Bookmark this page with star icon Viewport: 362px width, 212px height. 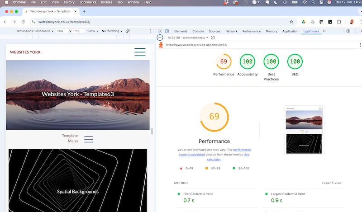[x=291, y=22]
